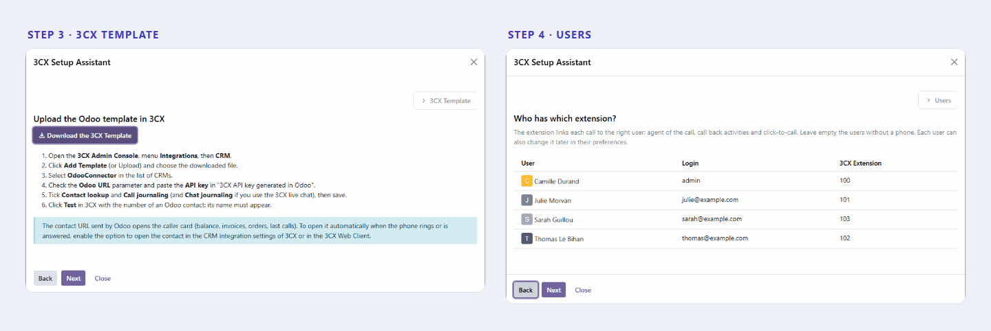Click the Login column header
The height and width of the screenshot is (331, 991).
click(690, 163)
